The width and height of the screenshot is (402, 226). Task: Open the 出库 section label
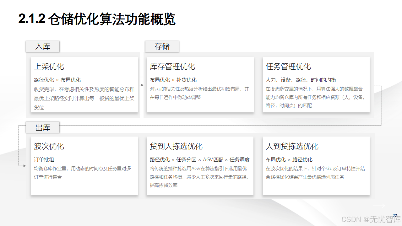[x=43, y=127]
